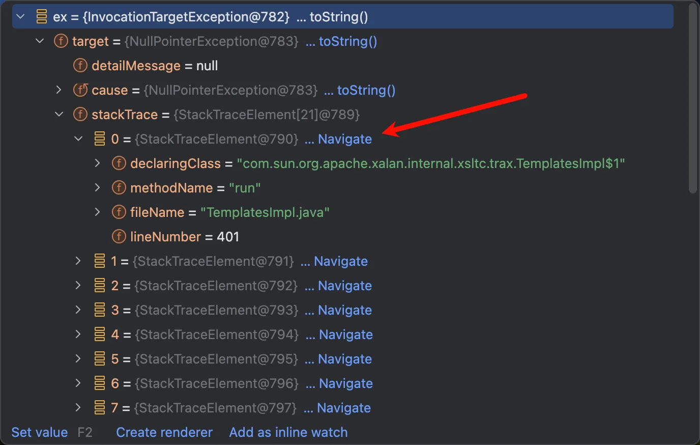
Task: Click the vertical scrollbar thumb
Action: click(693, 97)
